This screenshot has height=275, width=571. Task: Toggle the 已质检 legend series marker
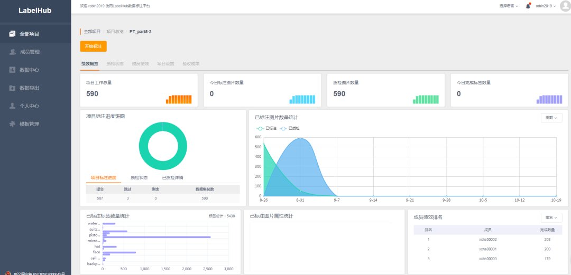click(x=283, y=128)
